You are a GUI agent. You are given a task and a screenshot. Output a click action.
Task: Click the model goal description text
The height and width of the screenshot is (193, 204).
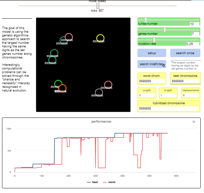click(x=17, y=43)
